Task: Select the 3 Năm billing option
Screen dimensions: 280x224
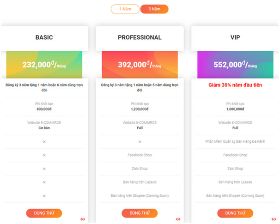Action: (x=154, y=9)
